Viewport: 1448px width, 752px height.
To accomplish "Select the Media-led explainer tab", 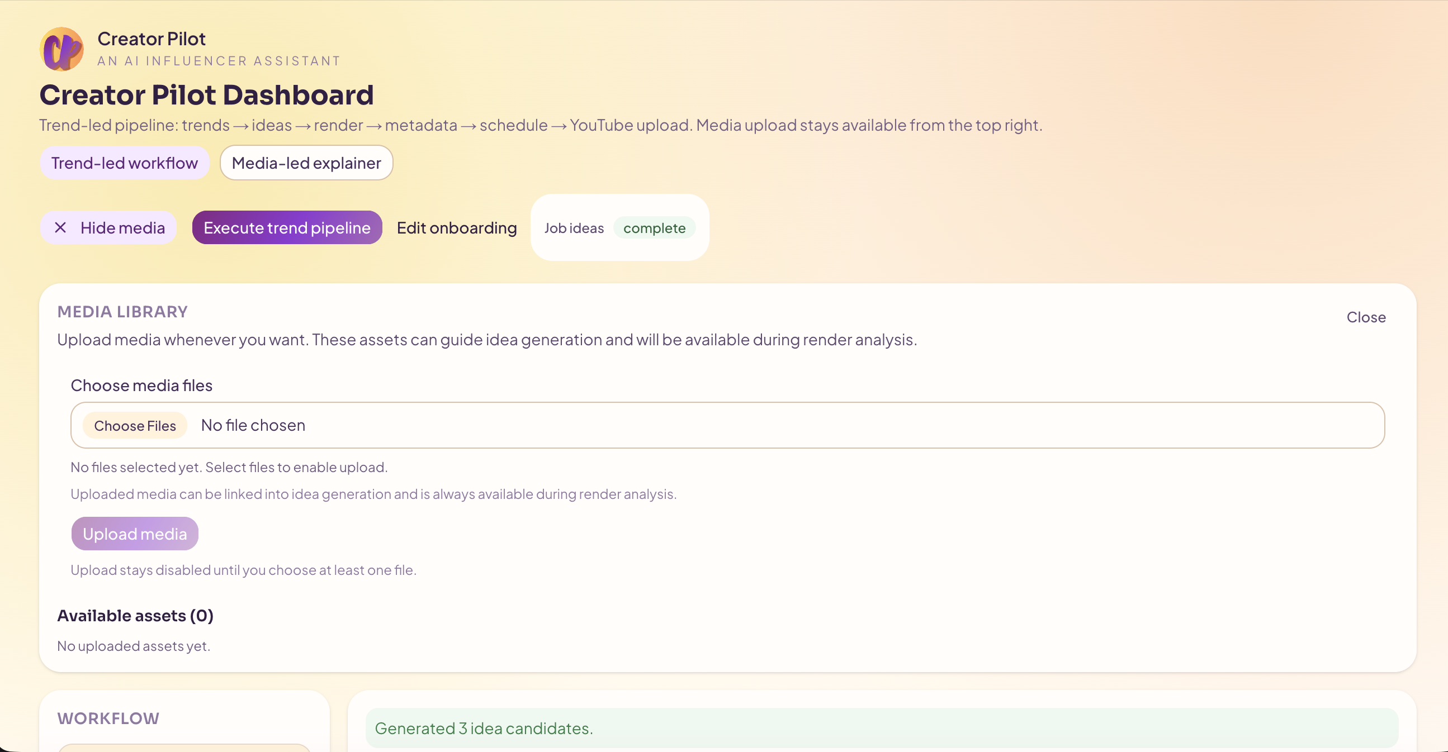I will (306, 163).
